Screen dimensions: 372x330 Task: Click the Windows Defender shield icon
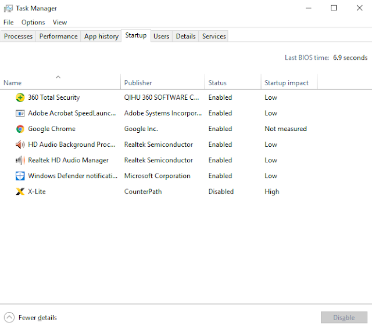tap(20, 176)
